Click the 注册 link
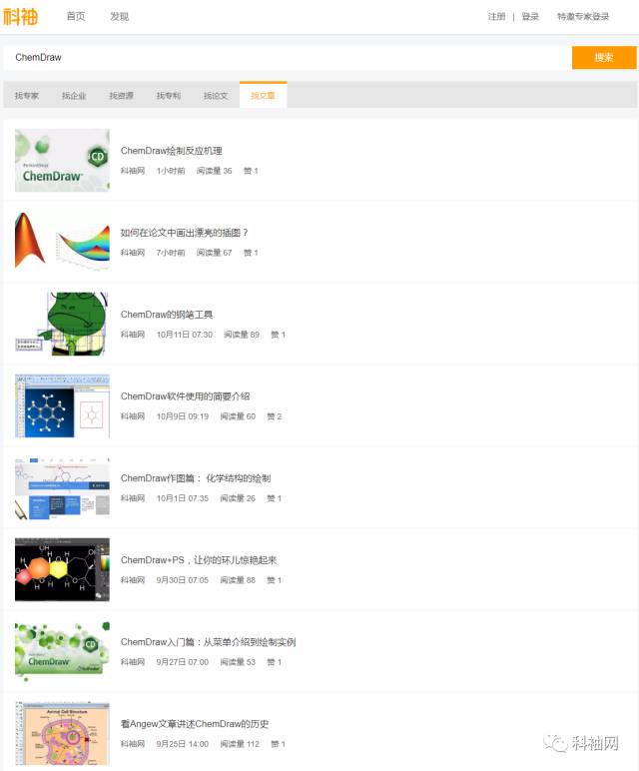Screen dimensions: 639x771 click(496, 17)
